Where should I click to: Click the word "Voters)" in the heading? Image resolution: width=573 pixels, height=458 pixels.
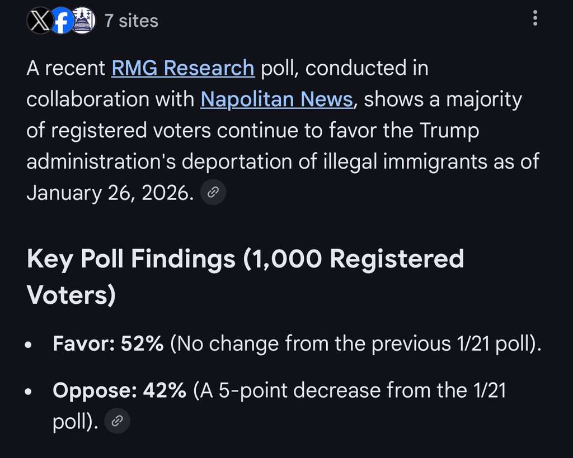(71, 295)
